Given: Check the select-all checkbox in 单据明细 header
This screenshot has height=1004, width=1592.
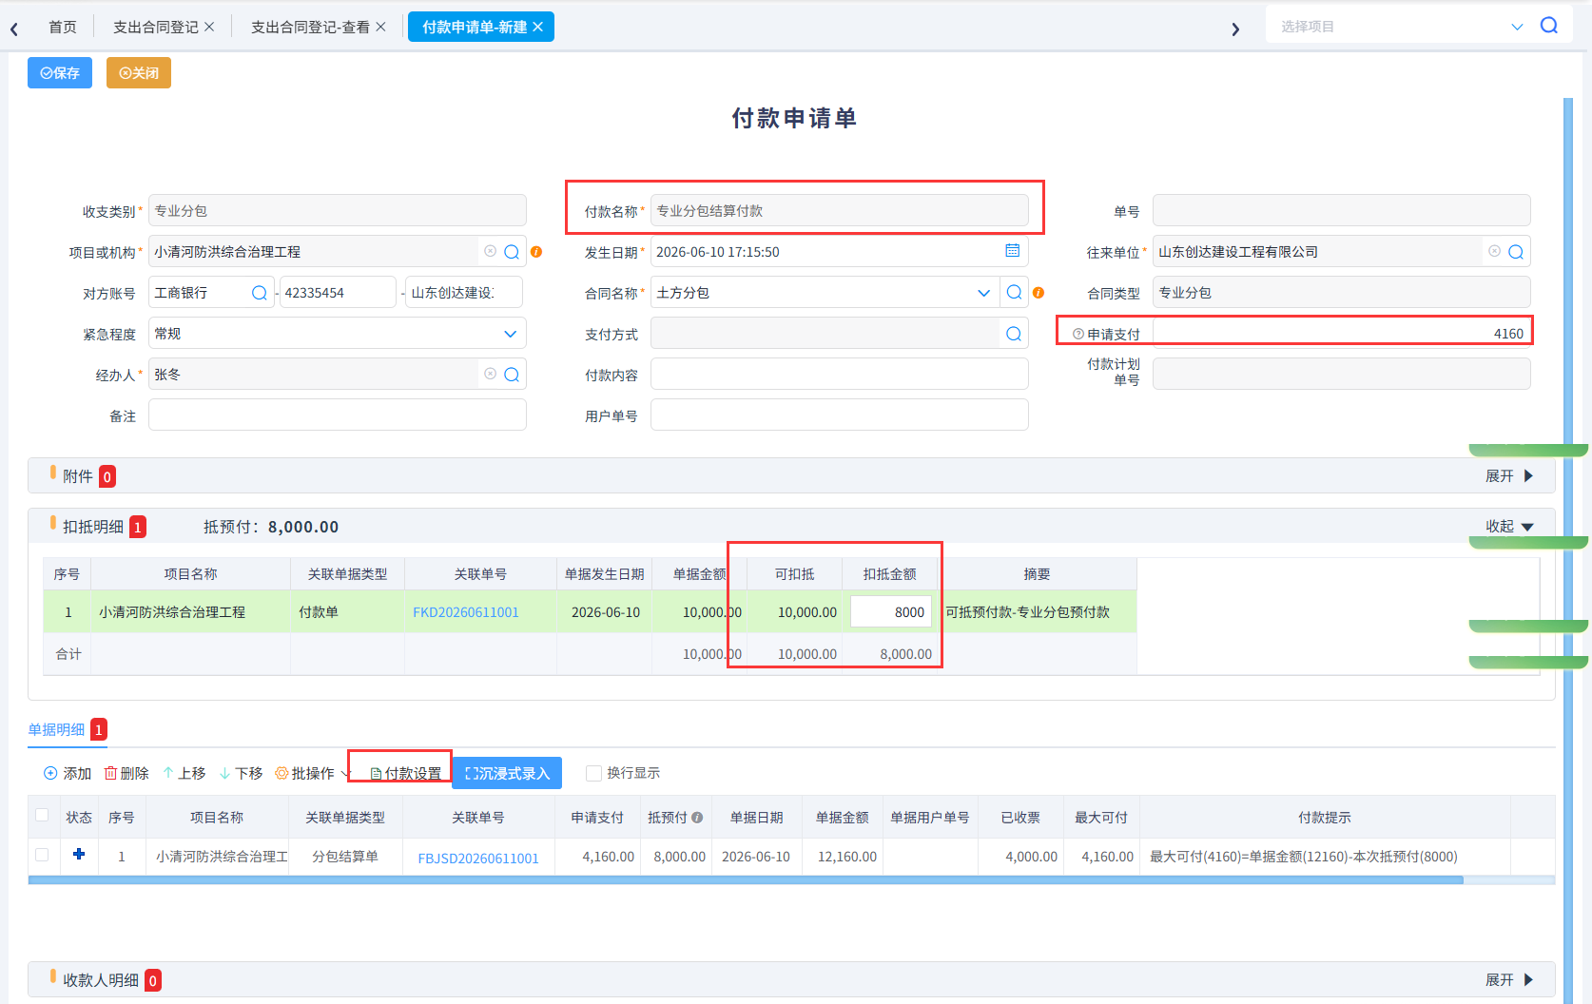Looking at the screenshot, I should coord(42,815).
